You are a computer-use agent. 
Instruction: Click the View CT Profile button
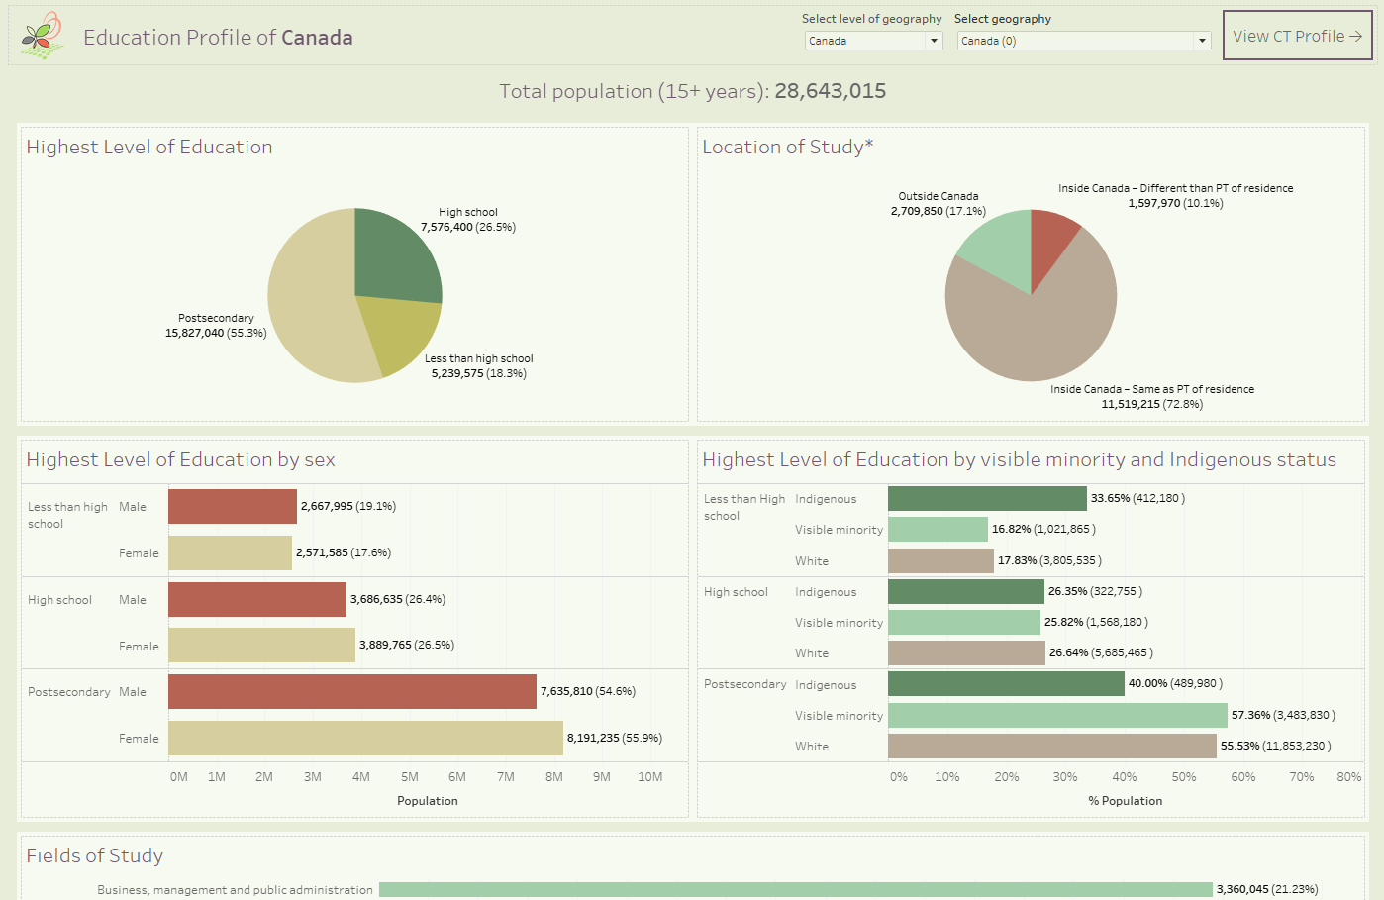[x=1296, y=36]
